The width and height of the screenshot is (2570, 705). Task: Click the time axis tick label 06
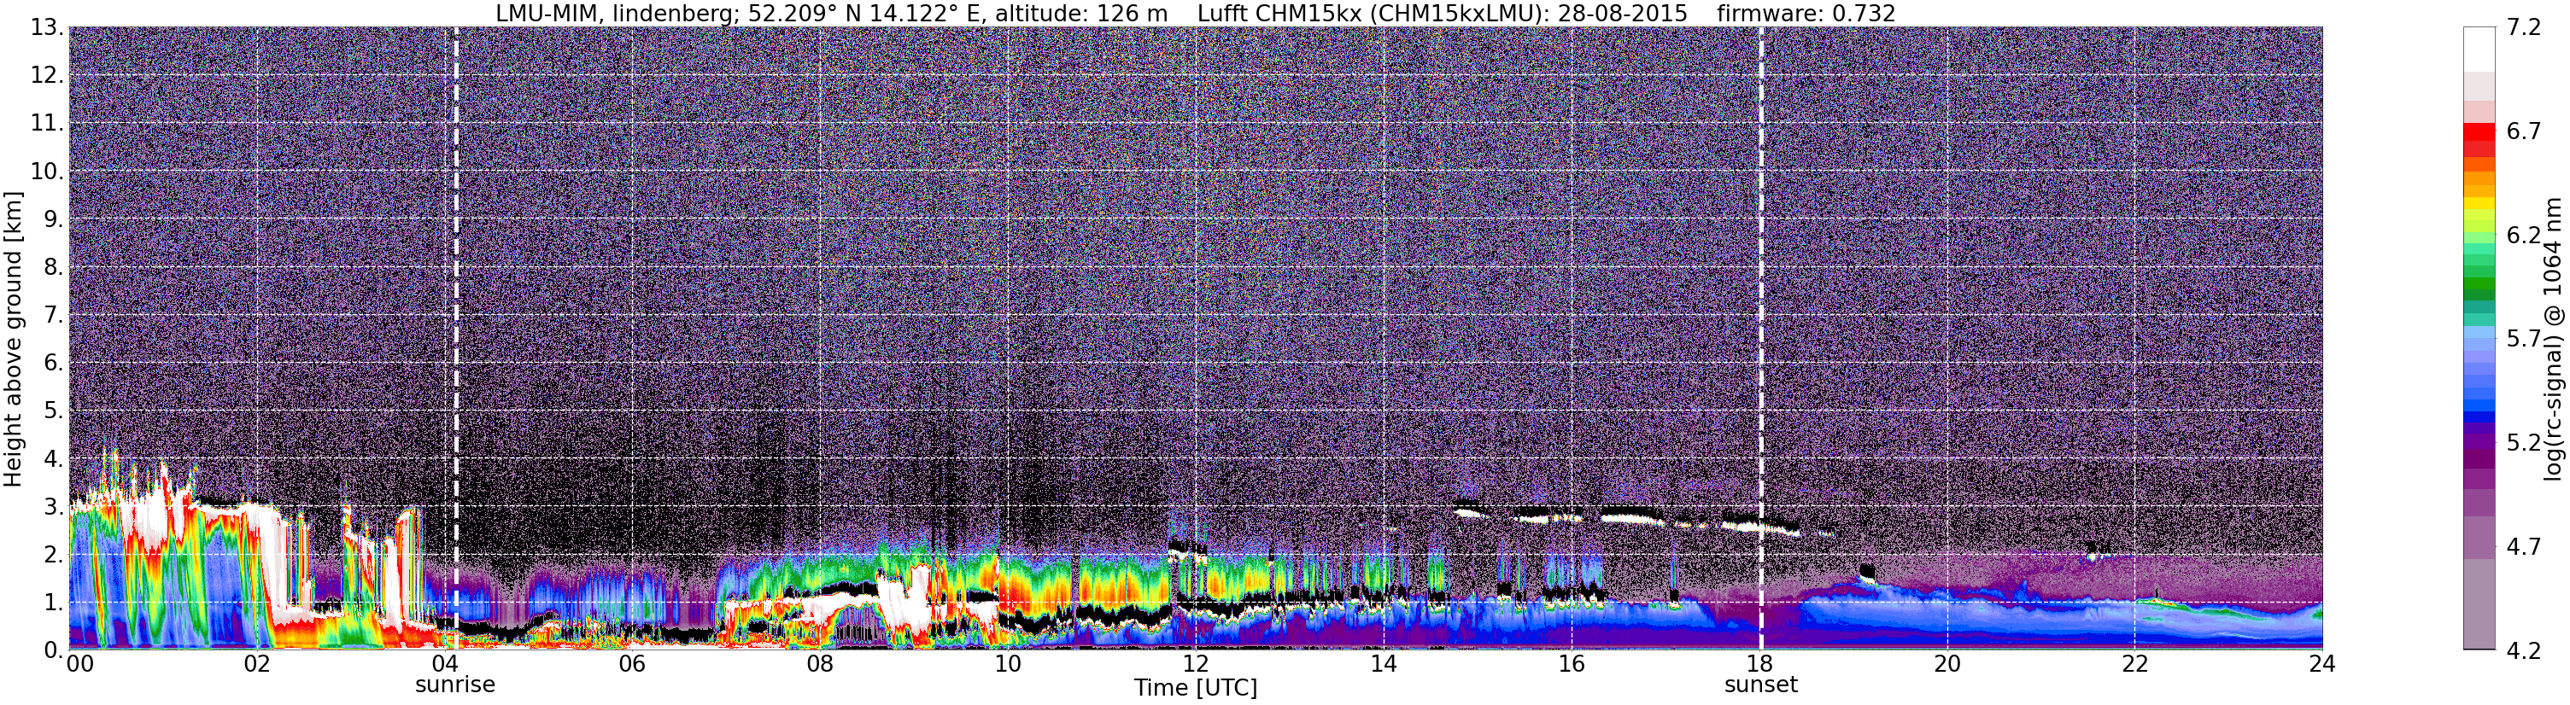(631, 664)
